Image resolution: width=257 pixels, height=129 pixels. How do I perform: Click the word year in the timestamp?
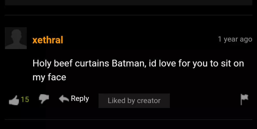click(231, 39)
